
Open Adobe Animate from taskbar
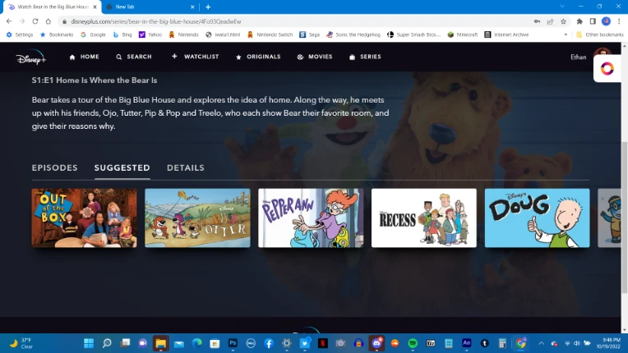click(x=467, y=343)
